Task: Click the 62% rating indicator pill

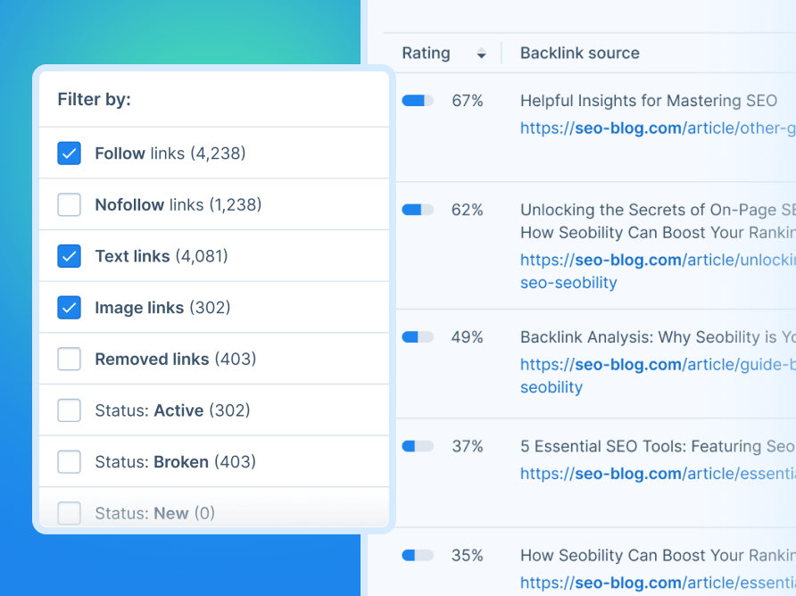Action: pos(417,210)
